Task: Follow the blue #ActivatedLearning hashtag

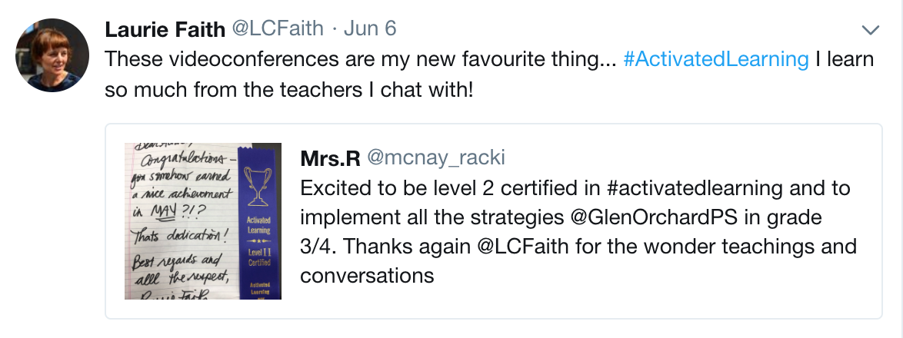Action: pyautogui.click(x=715, y=59)
